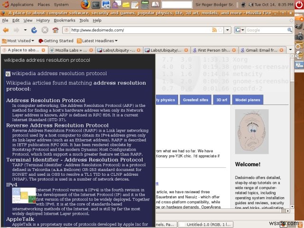Click the URL address field
This screenshot has height=228, width=304.
point(141,30)
